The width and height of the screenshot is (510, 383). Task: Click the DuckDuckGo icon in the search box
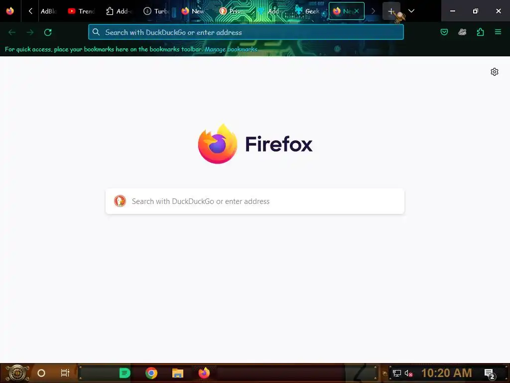(120, 201)
